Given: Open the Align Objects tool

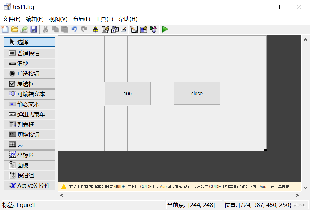Looking at the screenshot, I should (x=96, y=29).
